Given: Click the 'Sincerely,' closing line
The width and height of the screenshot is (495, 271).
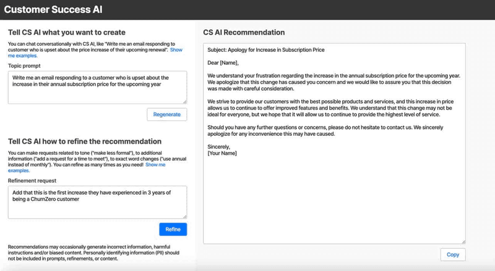Looking at the screenshot, I should tap(219, 147).
